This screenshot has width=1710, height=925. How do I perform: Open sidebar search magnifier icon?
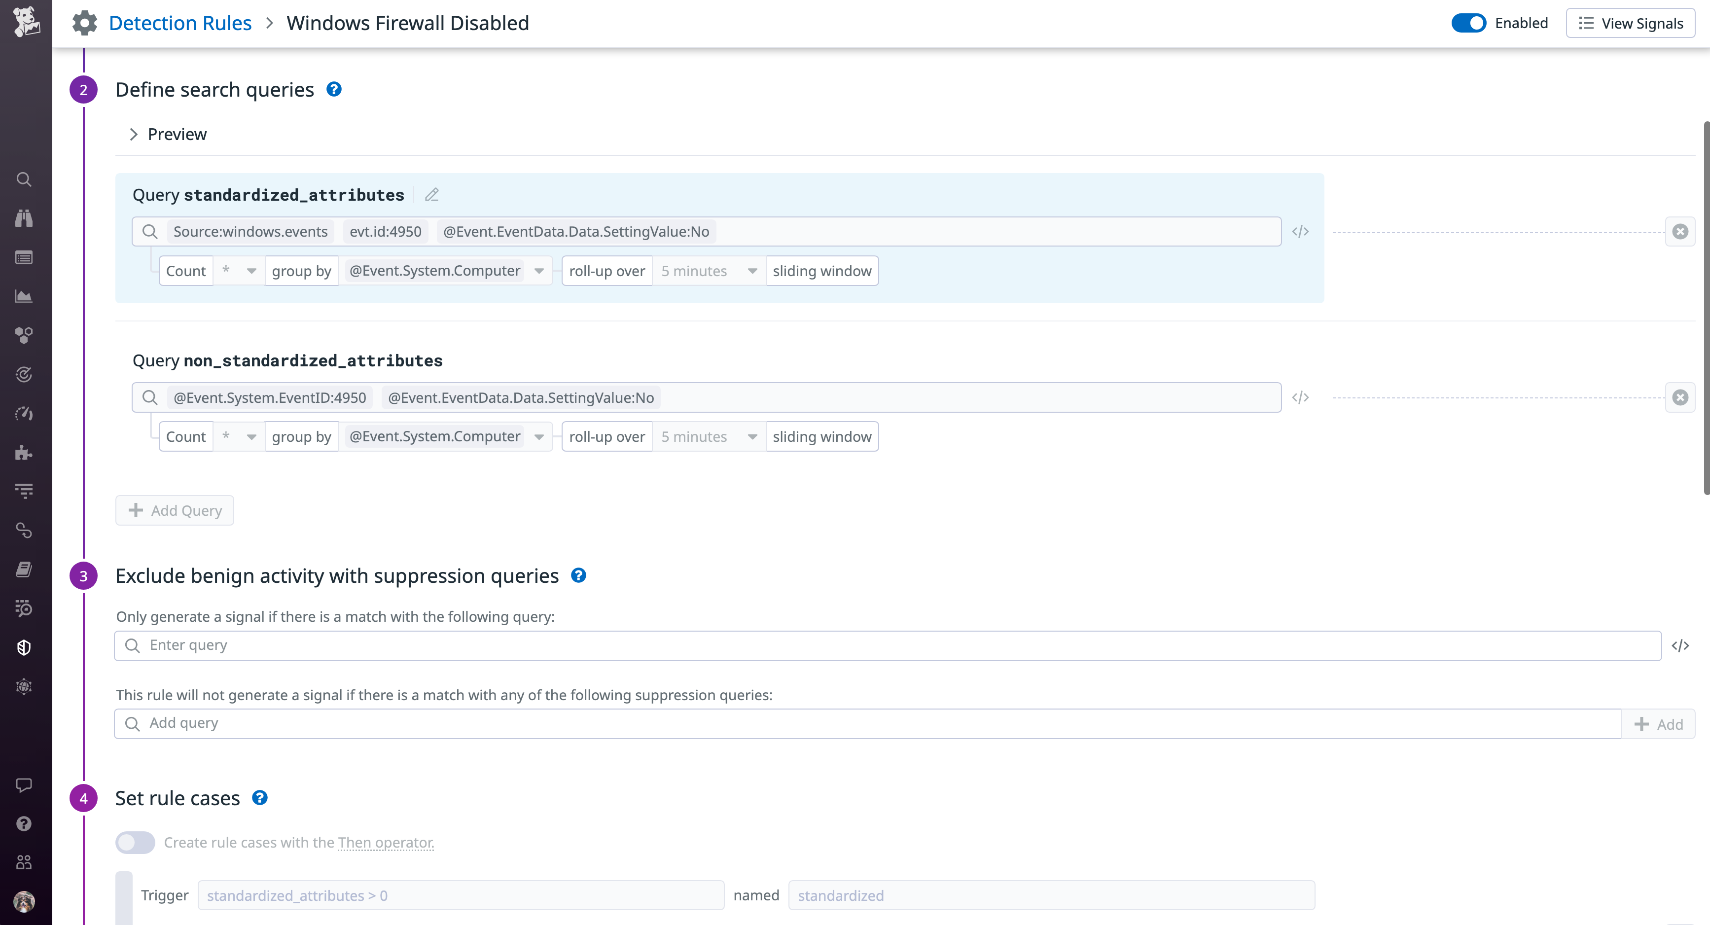(x=24, y=178)
